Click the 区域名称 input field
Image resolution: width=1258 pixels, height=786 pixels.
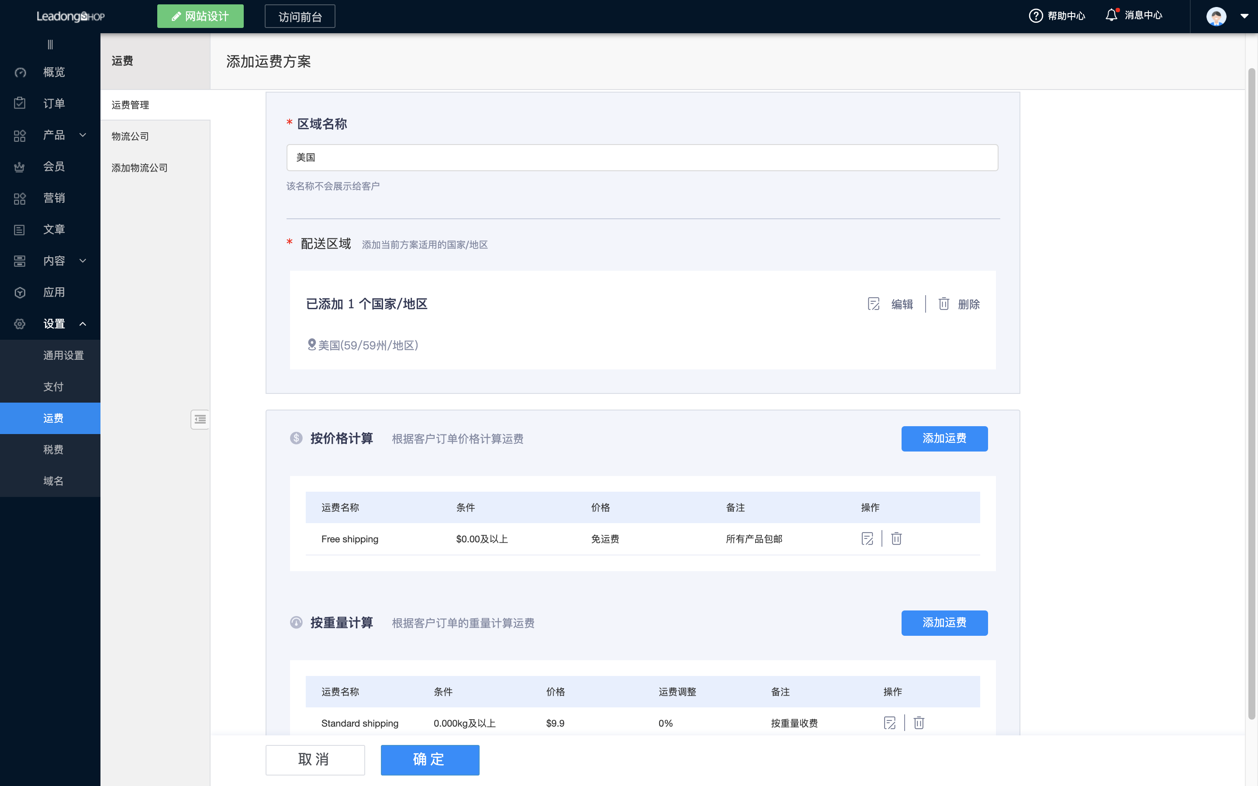pos(642,157)
